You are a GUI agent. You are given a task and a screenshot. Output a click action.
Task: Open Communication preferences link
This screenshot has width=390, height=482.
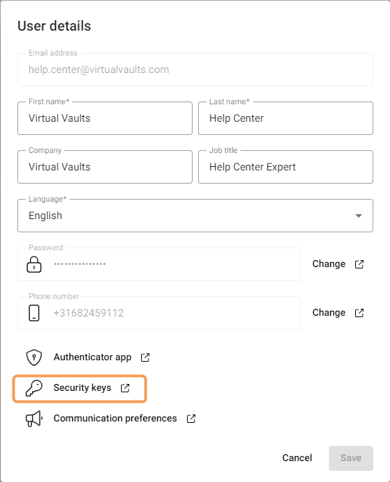tap(115, 419)
